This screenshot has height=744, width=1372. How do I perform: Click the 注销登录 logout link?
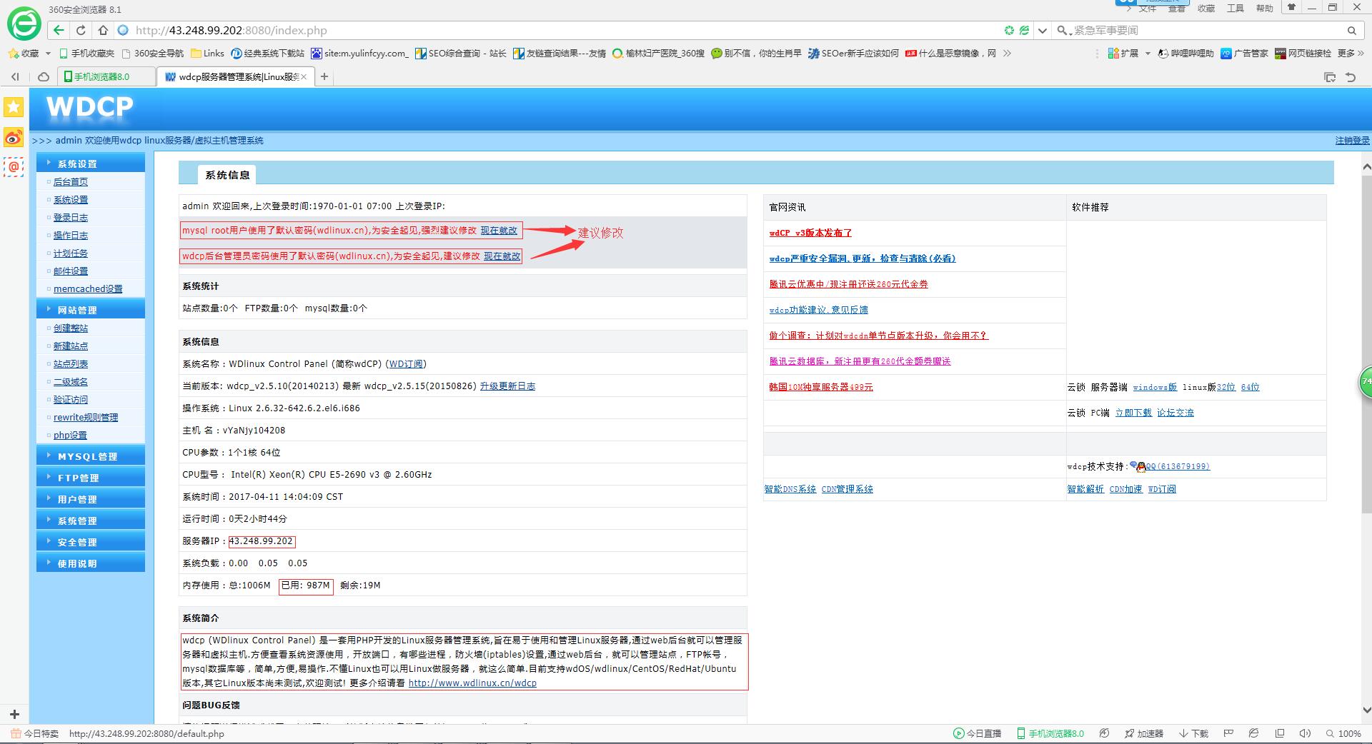(x=1352, y=141)
